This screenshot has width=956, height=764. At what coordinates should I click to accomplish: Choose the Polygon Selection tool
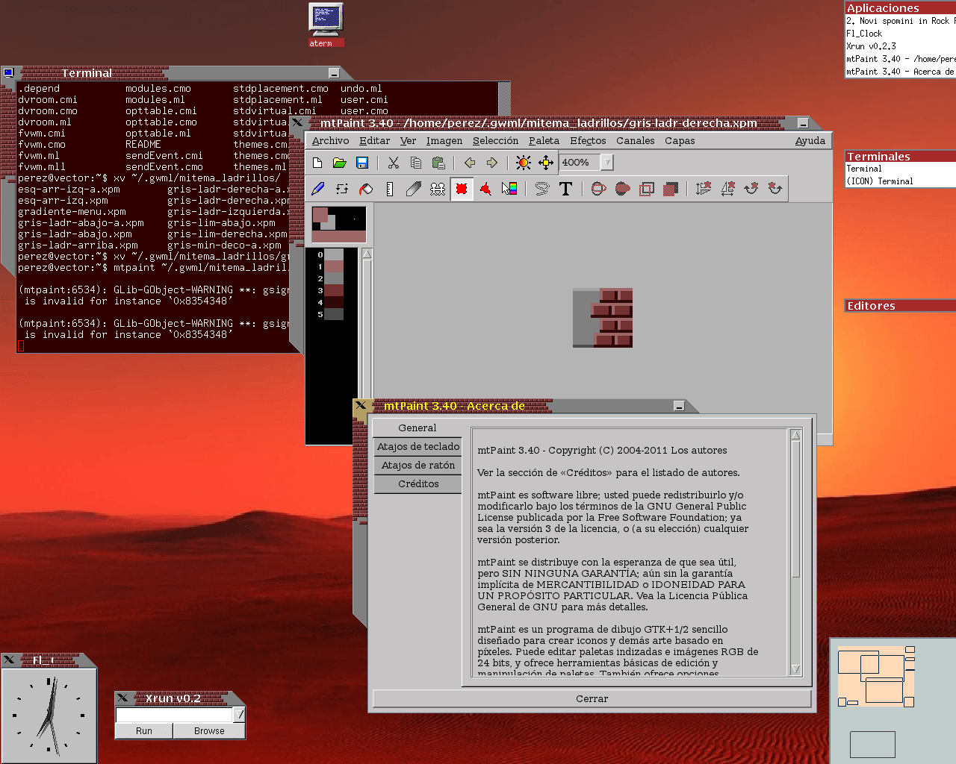[485, 190]
